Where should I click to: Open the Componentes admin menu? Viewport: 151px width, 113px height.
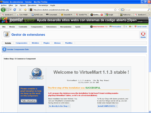(37, 27)
